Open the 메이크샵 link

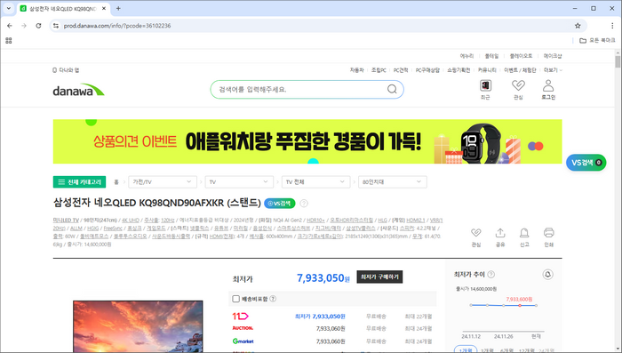pos(553,56)
